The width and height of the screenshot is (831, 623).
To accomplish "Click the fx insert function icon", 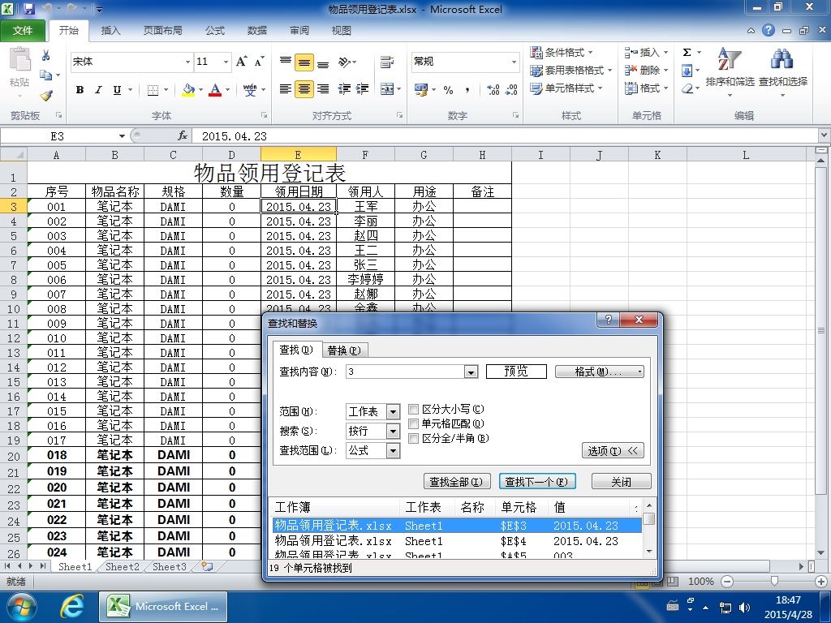I will [x=183, y=136].
